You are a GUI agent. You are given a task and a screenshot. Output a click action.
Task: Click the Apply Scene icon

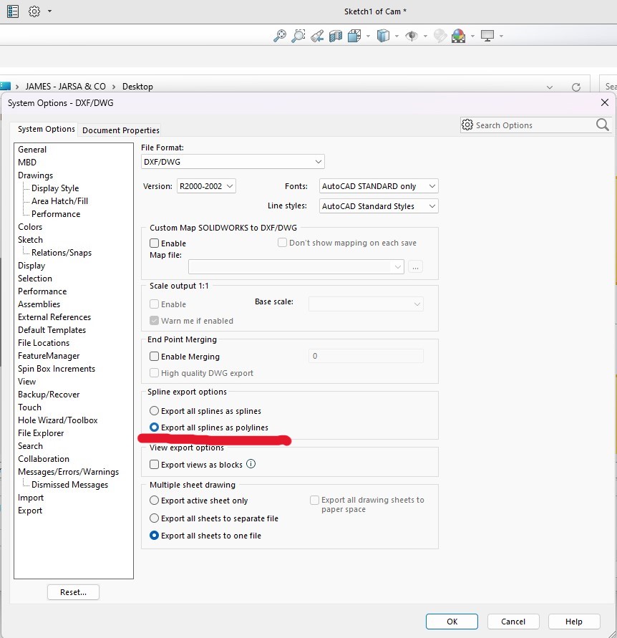point(458,36)
